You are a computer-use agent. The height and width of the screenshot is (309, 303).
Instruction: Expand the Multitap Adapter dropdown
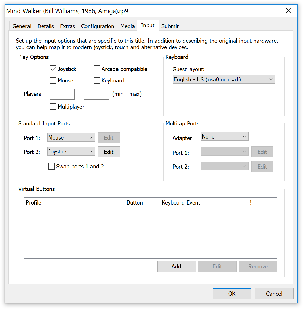coord(224,136)
